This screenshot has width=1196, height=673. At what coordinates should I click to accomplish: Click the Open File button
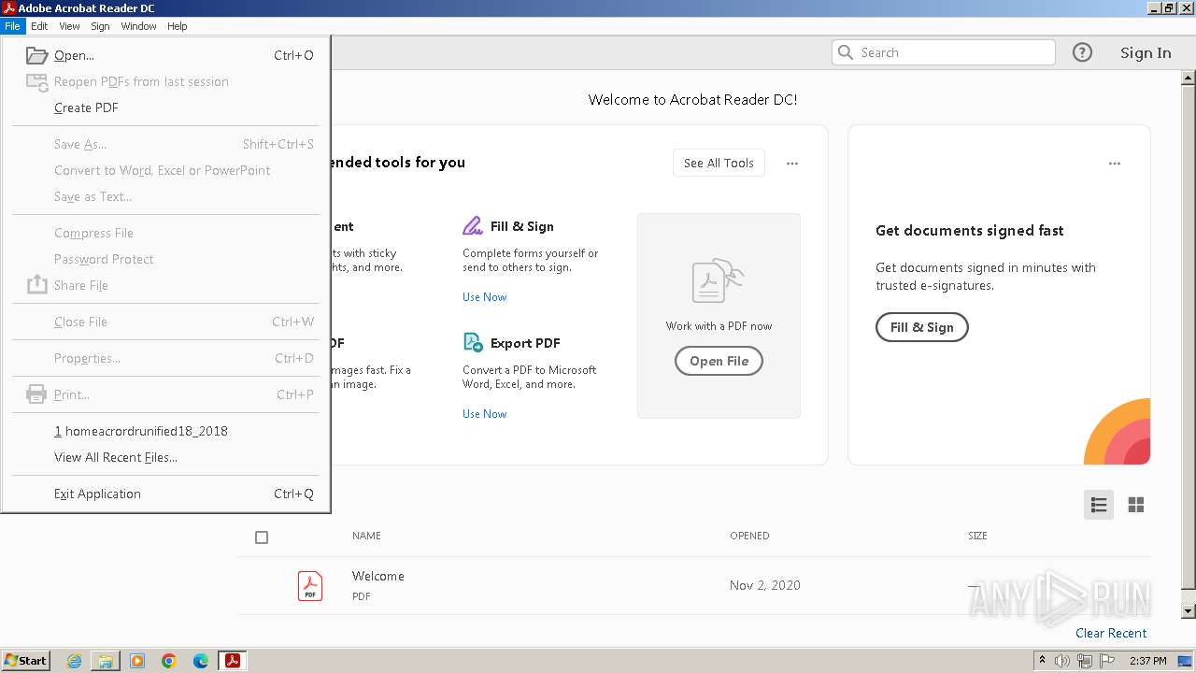tap(719, 361)
